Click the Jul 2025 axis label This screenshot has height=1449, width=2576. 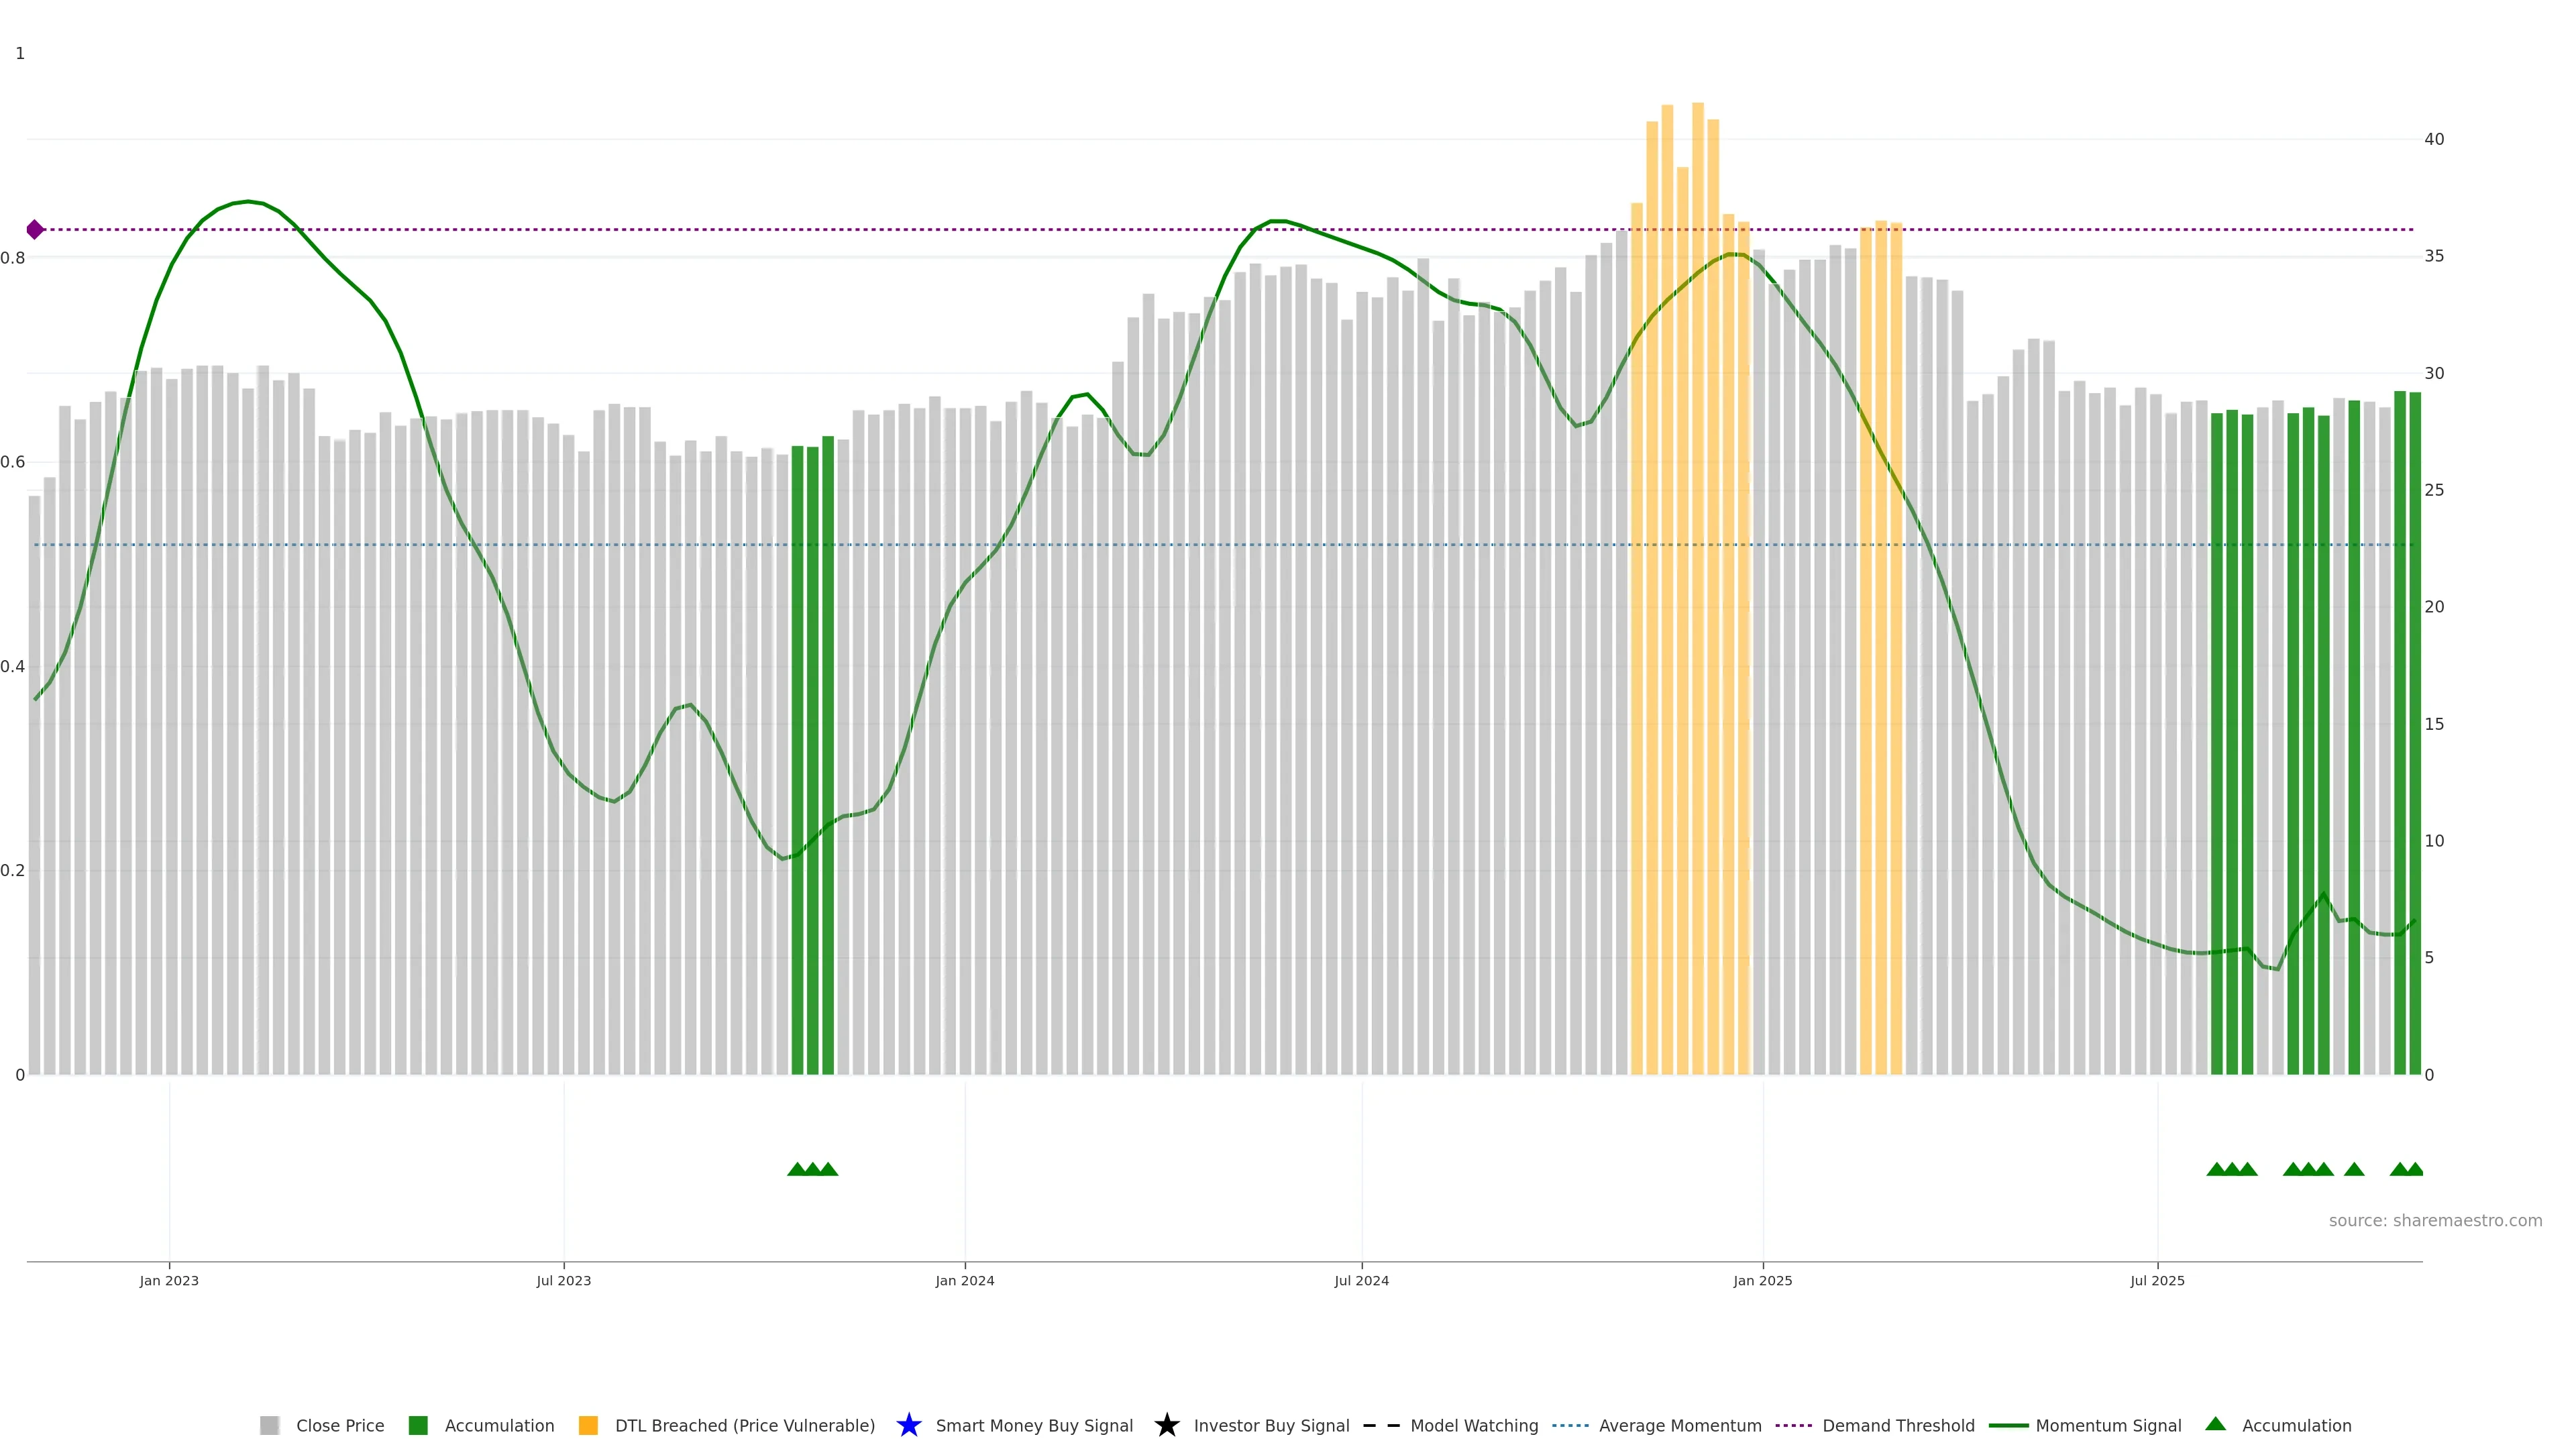coord(2157,1280)
